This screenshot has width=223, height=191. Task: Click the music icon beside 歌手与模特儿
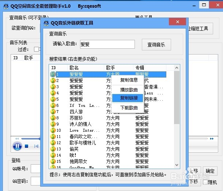[53, 143]
